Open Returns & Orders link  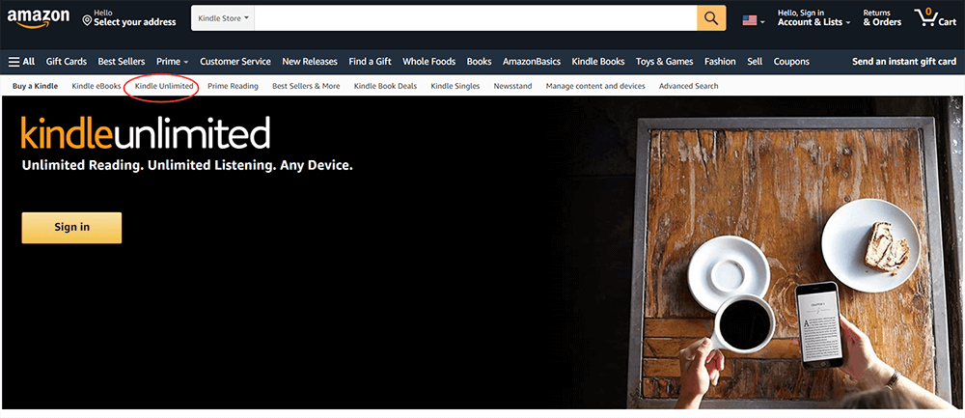coord(882,18)
